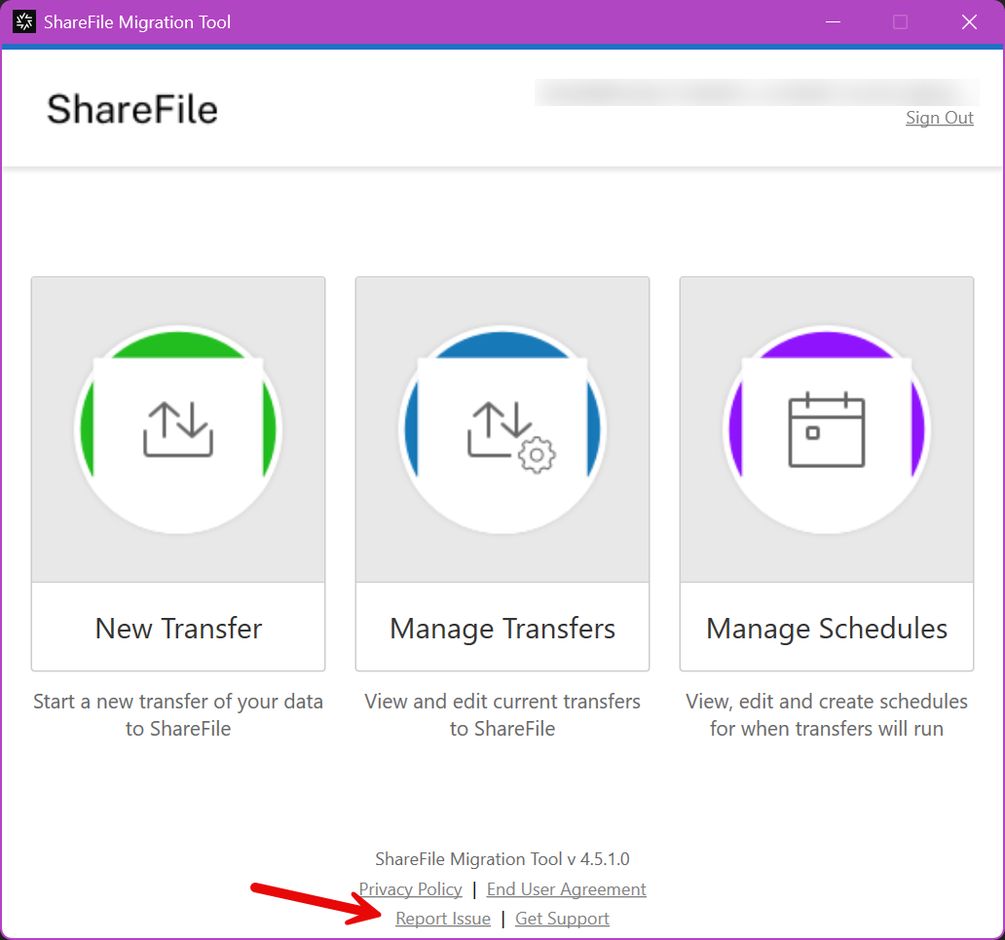
Task: Click 'View and edit current transfers' description
Action: click(502, 714)
